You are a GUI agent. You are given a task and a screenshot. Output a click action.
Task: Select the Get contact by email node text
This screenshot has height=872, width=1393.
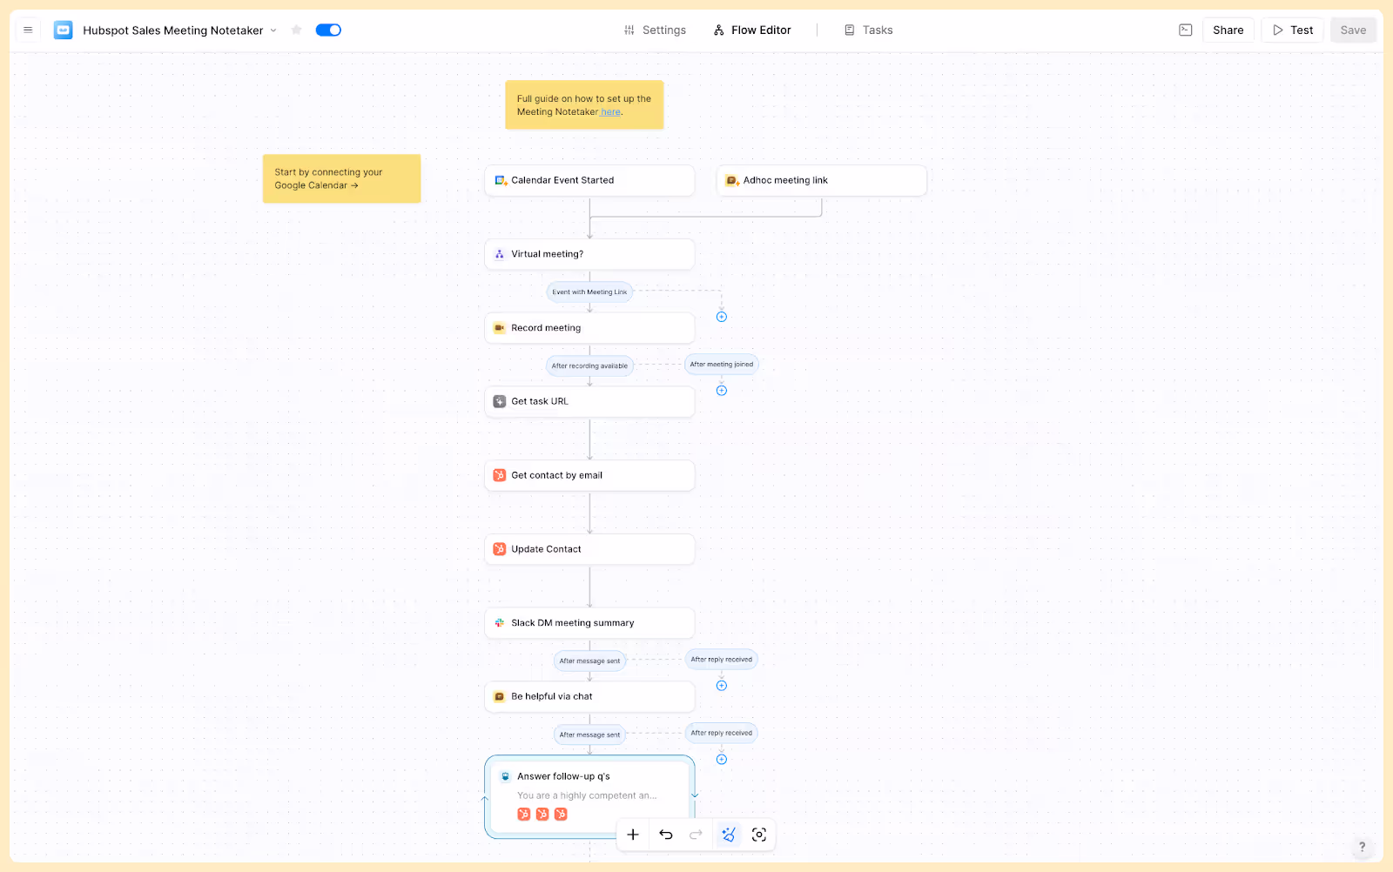[x=557, y=475]
